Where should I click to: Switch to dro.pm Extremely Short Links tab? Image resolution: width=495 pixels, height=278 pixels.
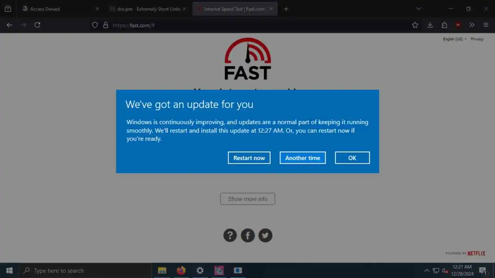coord(148,9)
